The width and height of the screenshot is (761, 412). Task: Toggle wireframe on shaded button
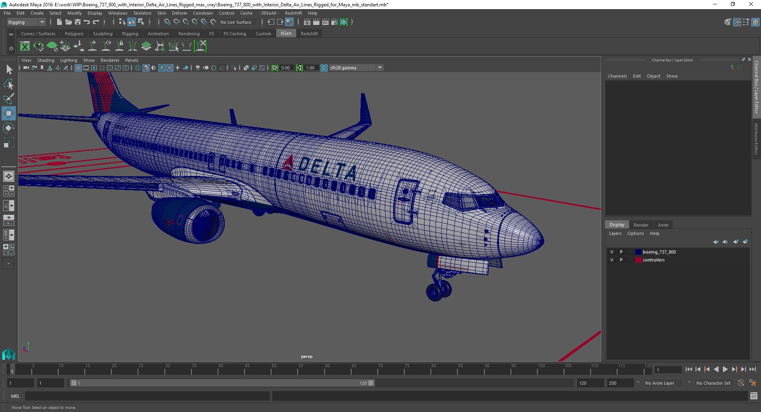click(x=162, y=68)
